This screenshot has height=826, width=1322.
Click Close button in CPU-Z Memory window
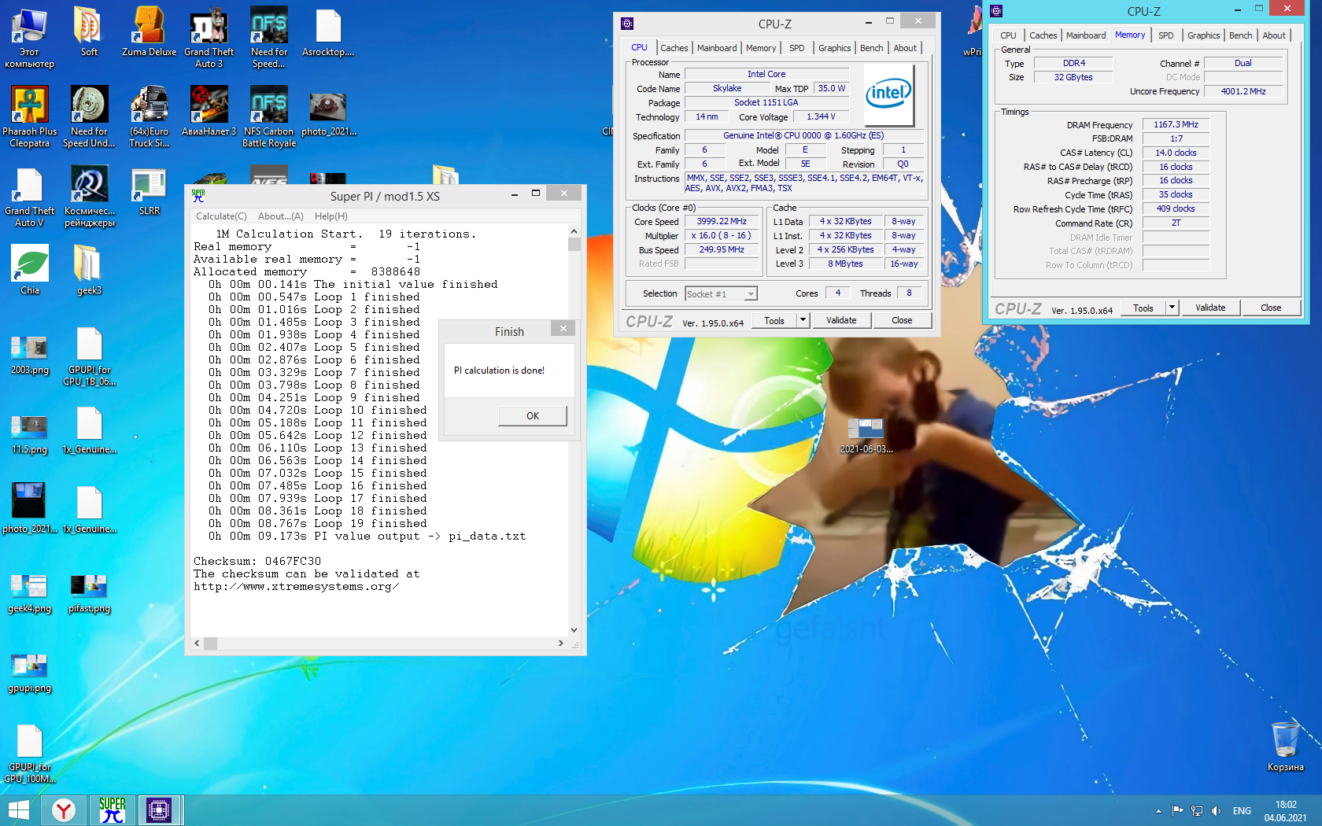pyautogui.click(x=1271, y=308)
